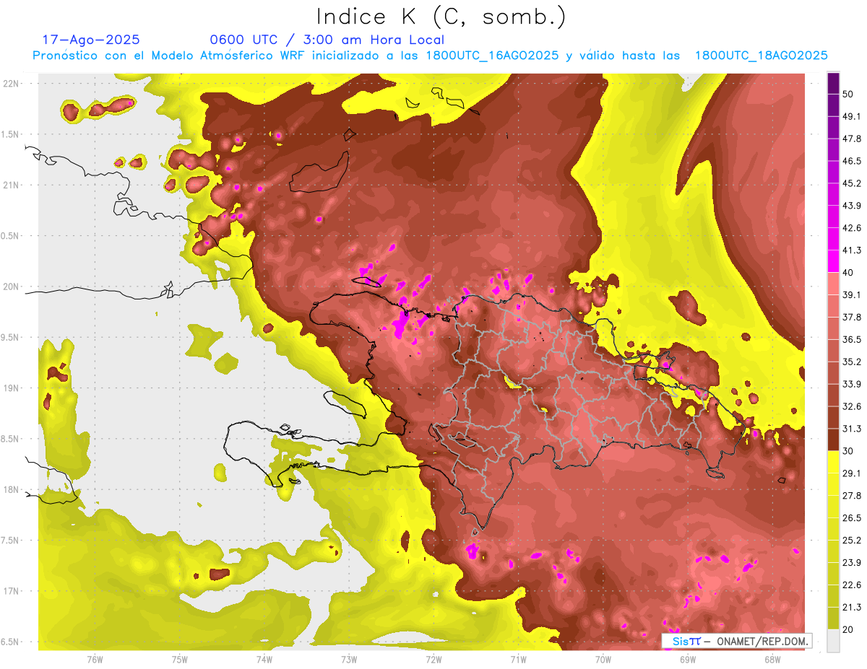Select the bright yellow band between 29.1 and 30
Screen dimensions: 867x669
tap(833, 462)
